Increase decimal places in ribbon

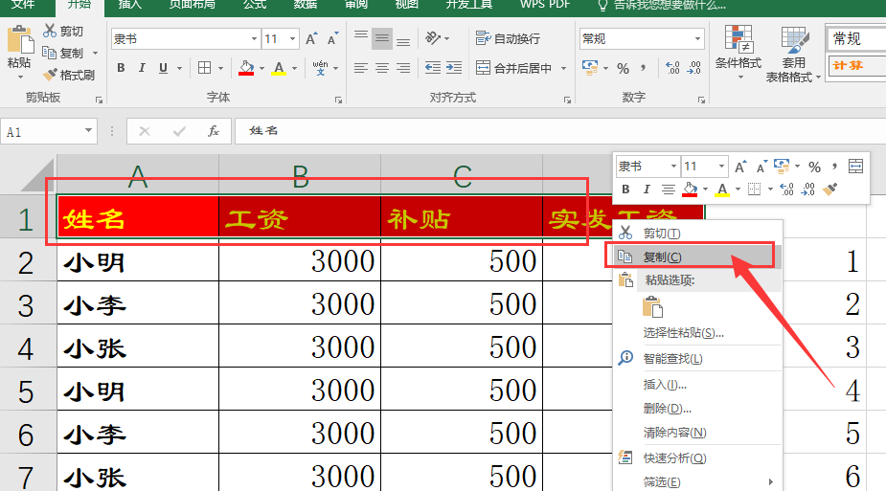[x=673, y=68]
